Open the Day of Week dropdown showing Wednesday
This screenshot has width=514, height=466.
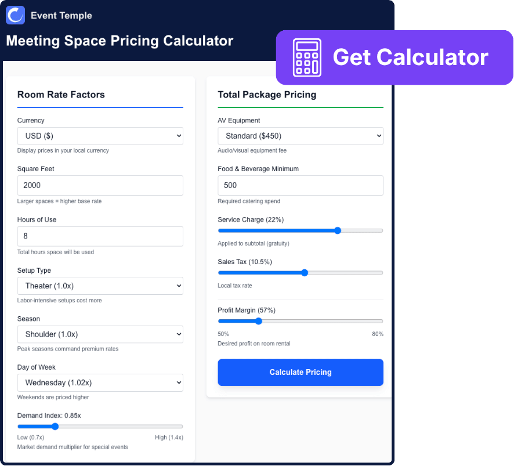coord(100,382)
